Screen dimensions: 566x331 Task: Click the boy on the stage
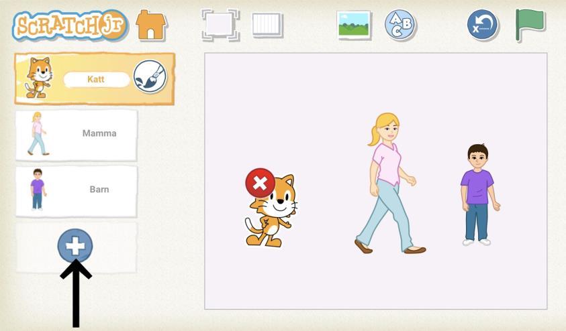tap(479, 195)
